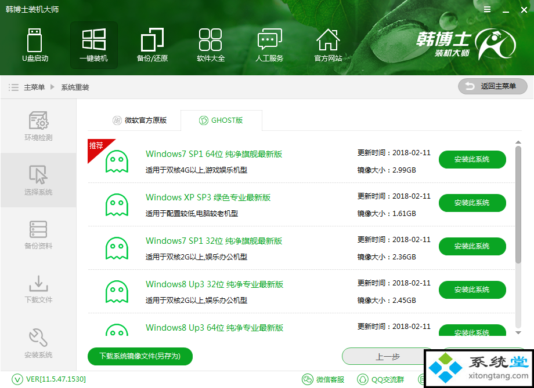Click the list icon beside 主菜单 breadcrumb

pyautogui.click(x=13, y=87)
